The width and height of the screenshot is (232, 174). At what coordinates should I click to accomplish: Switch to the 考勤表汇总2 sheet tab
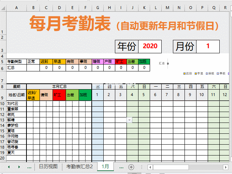tap(79, 167)
